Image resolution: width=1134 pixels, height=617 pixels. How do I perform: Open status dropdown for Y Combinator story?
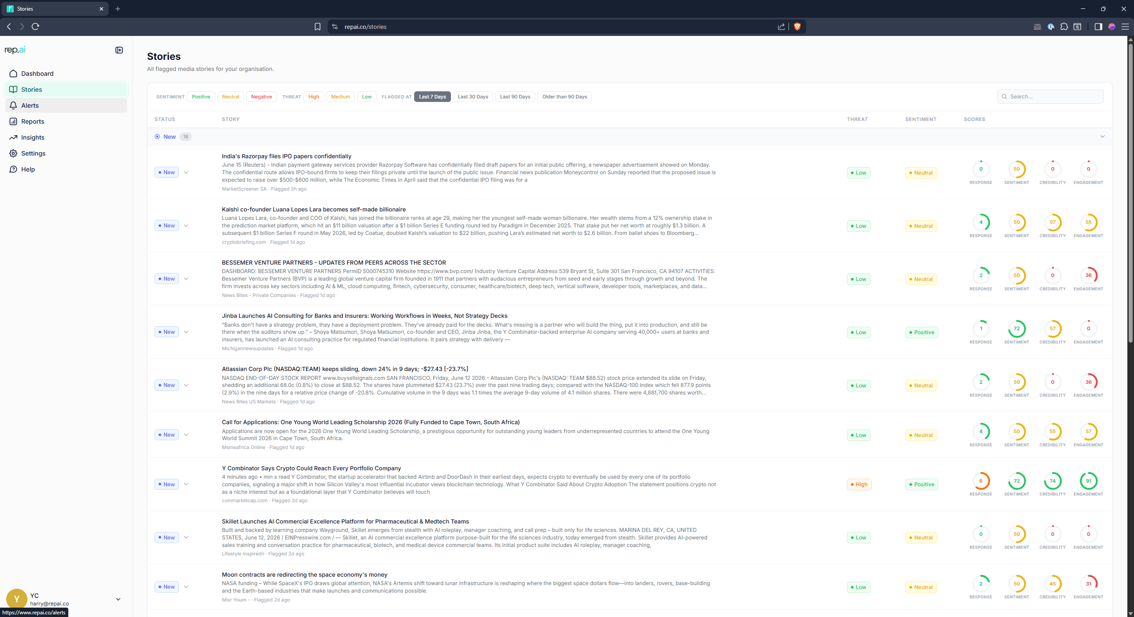pos(186,484)
